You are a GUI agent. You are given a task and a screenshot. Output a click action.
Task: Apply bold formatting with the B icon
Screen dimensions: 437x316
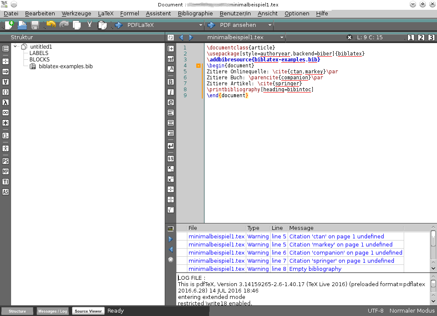(x=171, y=82)
